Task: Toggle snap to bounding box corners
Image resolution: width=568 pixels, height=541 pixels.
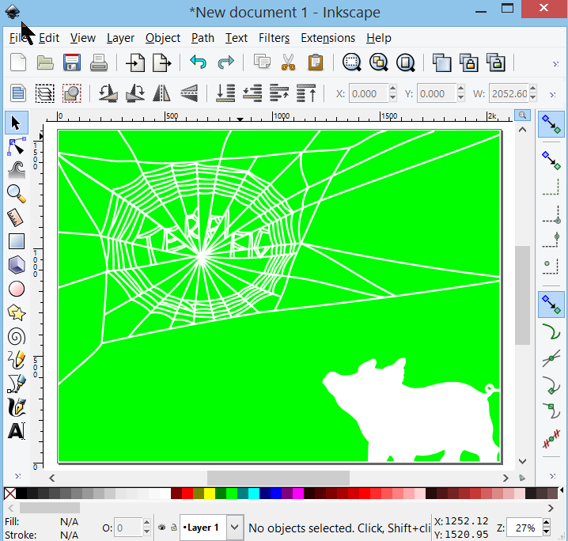Action: tap(551, 215)
